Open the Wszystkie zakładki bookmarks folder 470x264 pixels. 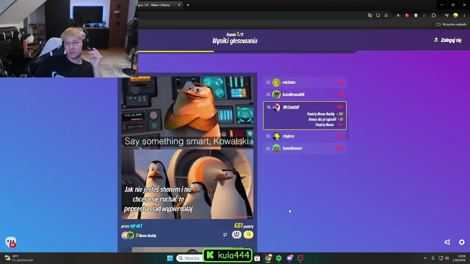(x=451, y=25)
